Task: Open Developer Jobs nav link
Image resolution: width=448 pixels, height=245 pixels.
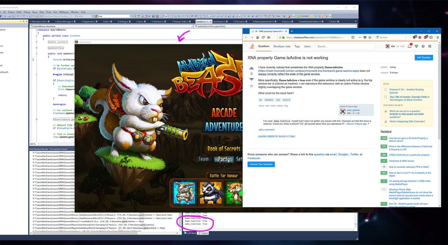Action: 282,46
